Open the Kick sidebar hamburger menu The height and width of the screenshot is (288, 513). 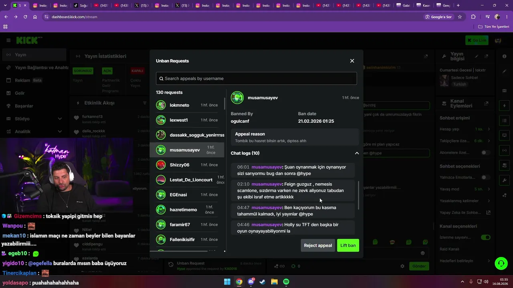[x=8, y=40]
